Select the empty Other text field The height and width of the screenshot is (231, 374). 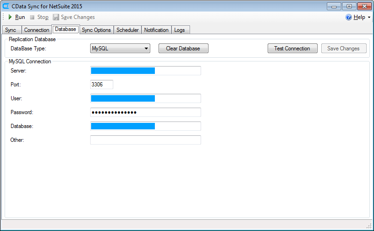coord(146,140)
